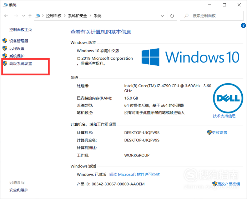Open 技术支持信息 link
The height and width of the screenshot is (199, 247).
pyautogui.click(x=224, y=116)
